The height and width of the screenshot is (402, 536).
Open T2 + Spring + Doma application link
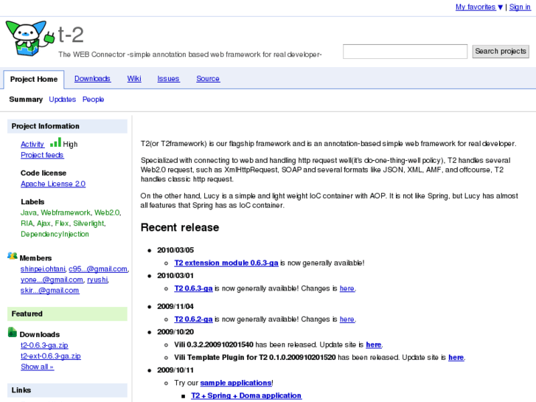point(246,395)
